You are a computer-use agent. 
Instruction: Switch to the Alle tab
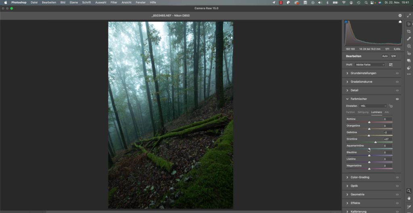[386, 112]
